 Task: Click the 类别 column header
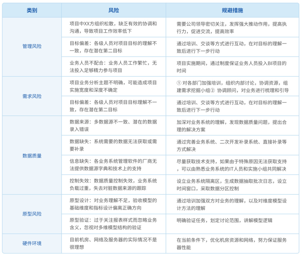click(x=32, y=10)
